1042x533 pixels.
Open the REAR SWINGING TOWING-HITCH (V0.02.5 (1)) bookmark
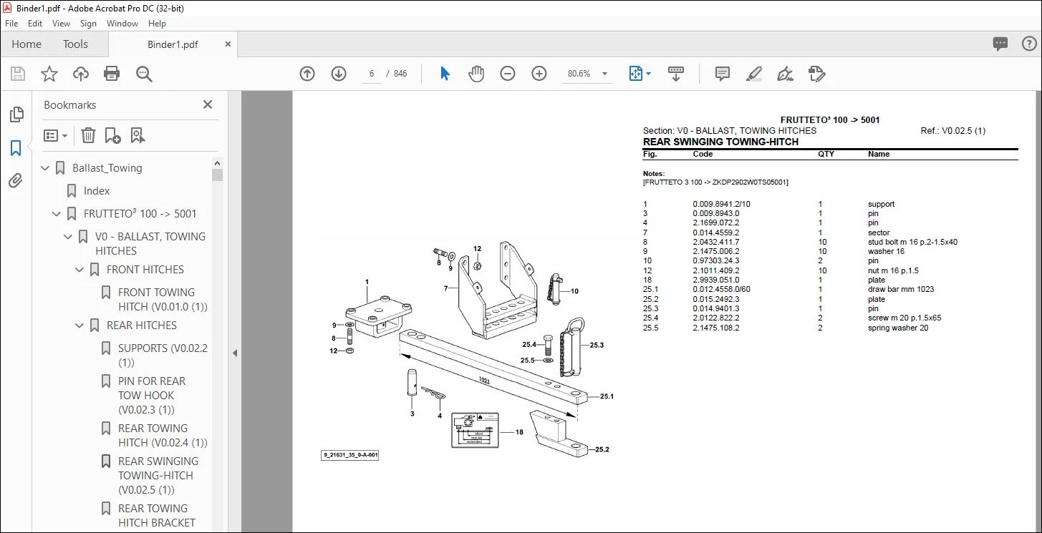tap(158, 476)
